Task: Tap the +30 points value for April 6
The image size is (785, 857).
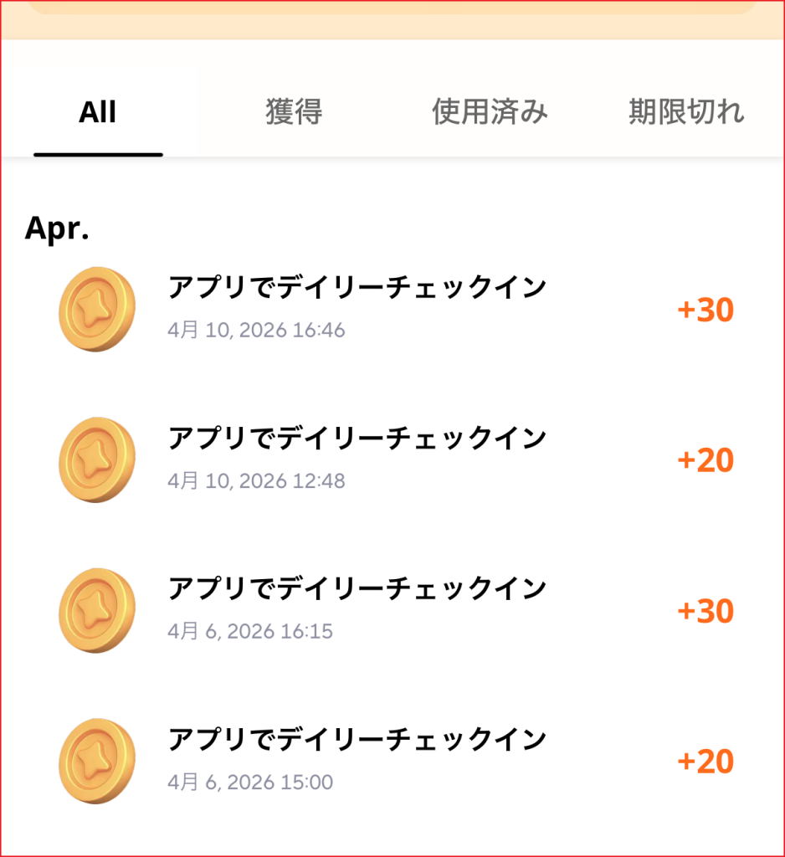Action: click(x=705, y=612)
